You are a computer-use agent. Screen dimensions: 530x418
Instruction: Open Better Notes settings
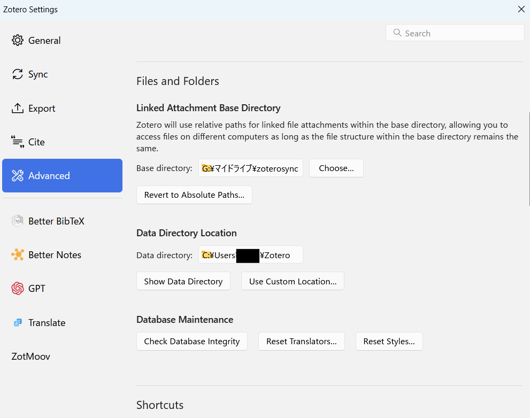click(62, 255)
